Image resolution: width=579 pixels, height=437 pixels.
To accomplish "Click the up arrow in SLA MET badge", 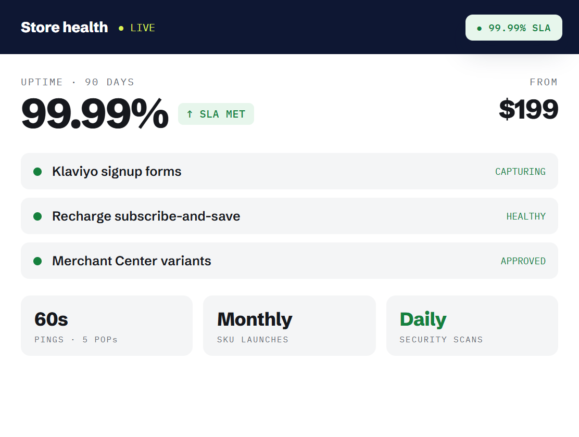I will click(x=190, y=114).
